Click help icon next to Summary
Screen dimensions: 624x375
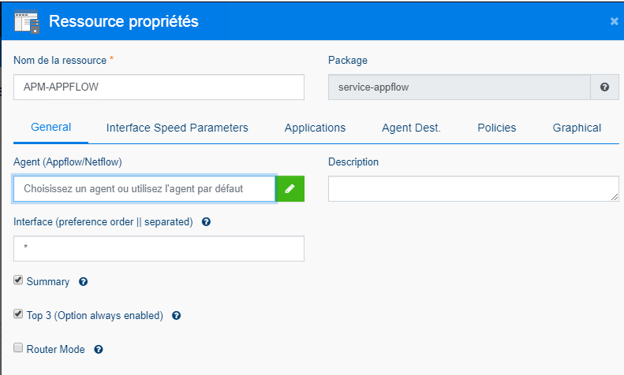[x=83, y=281]
